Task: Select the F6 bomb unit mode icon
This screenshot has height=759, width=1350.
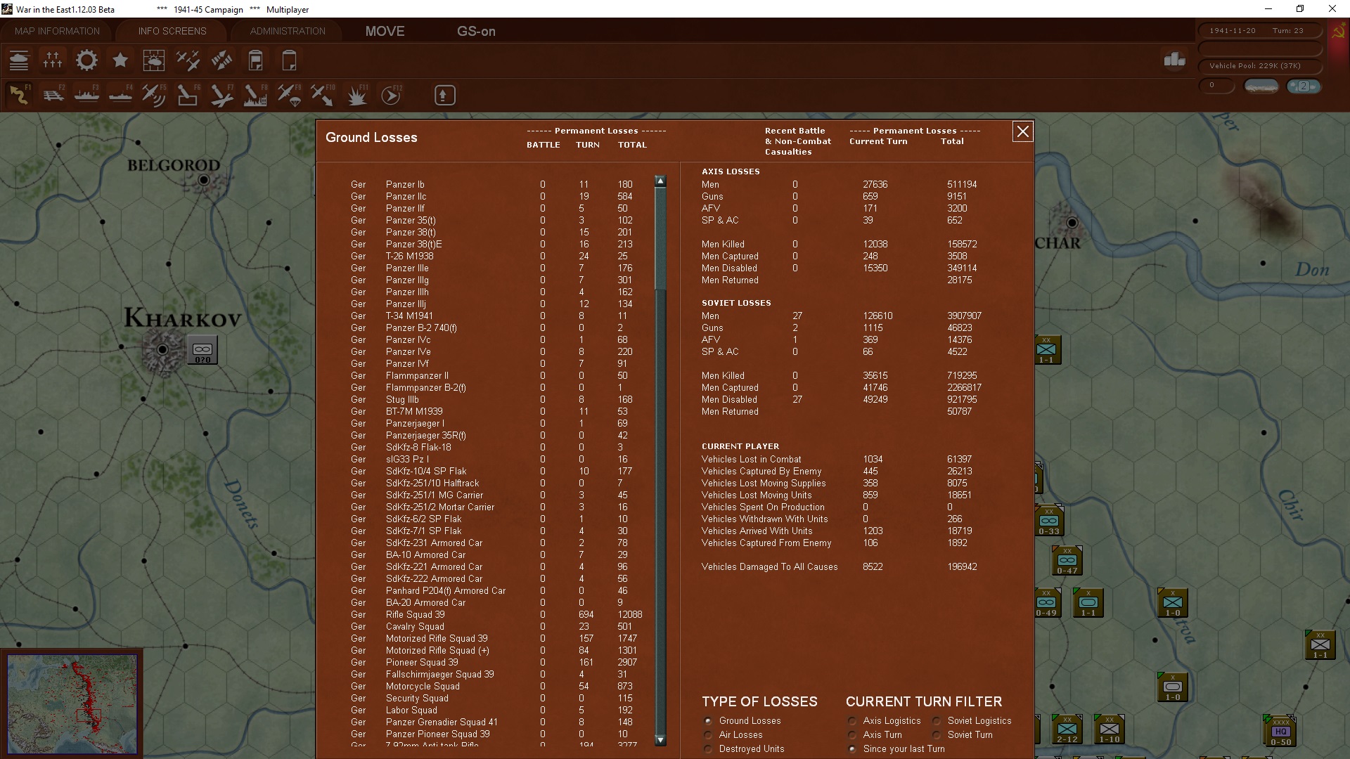Action: coord(188,95)
